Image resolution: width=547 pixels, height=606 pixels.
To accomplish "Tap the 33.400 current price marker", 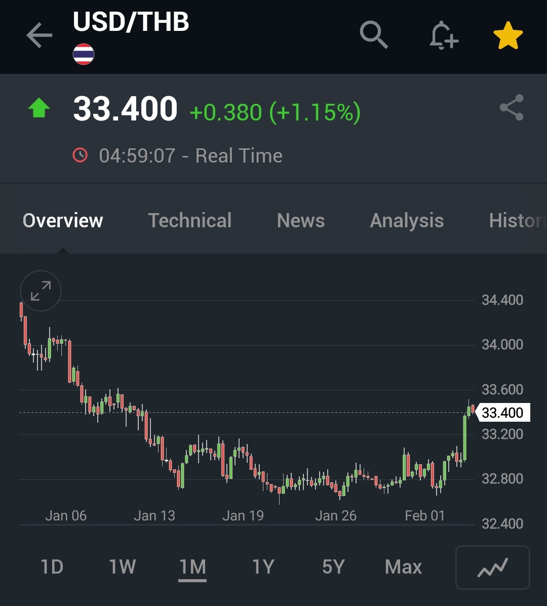I will (x=502, y=413).
